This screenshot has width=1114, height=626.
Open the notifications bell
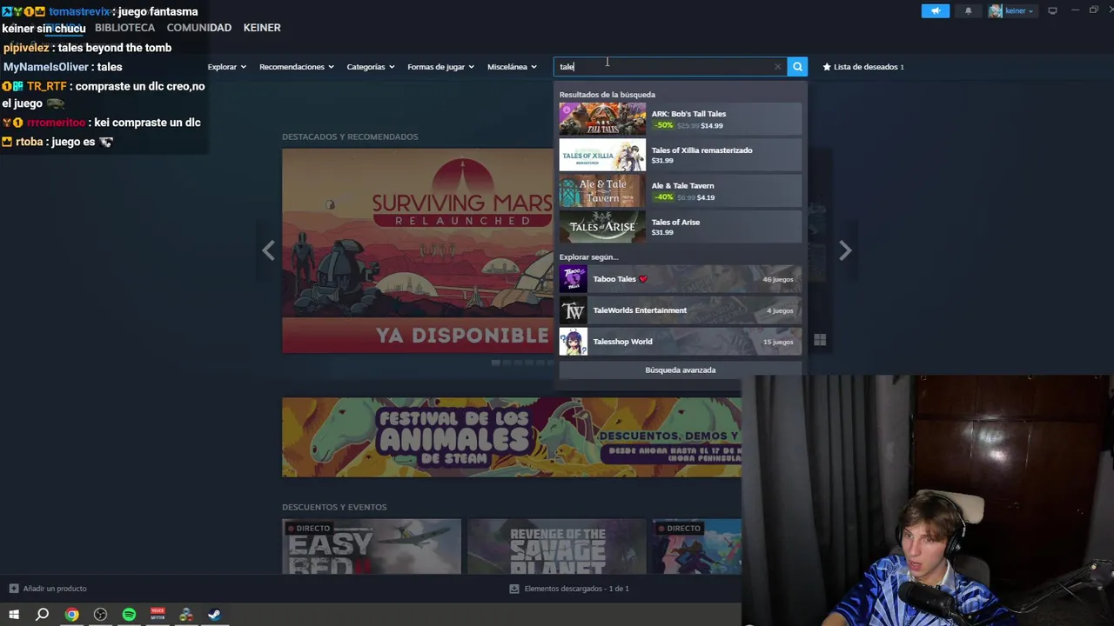[969, 11]
